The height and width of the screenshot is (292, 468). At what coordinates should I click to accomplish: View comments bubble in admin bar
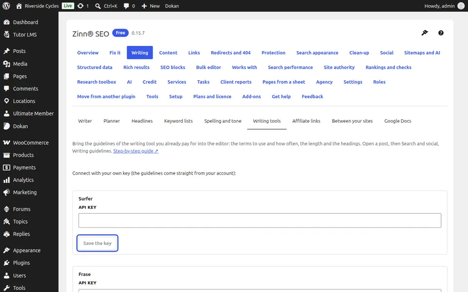[126, 6]
